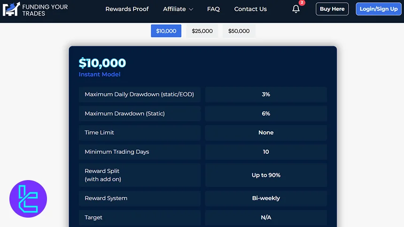Click the red notification count badge
This screenshot has height=227, width=404.
302,3
